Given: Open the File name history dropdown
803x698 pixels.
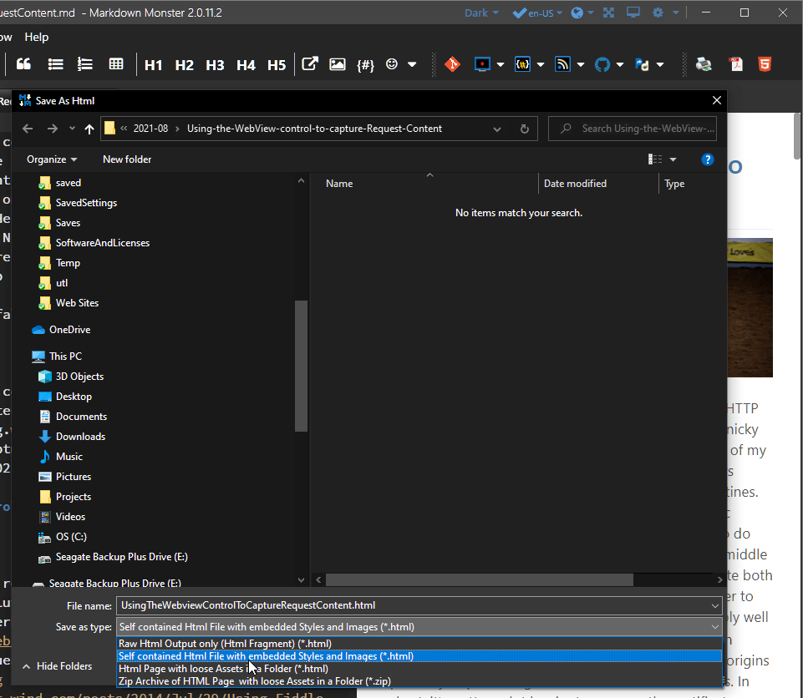Looking at the screenshot, I should coord(715,606).
